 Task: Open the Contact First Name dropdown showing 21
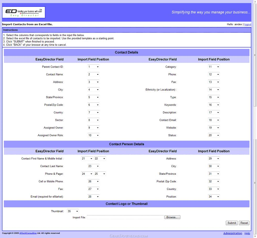(x=87, y=159)
